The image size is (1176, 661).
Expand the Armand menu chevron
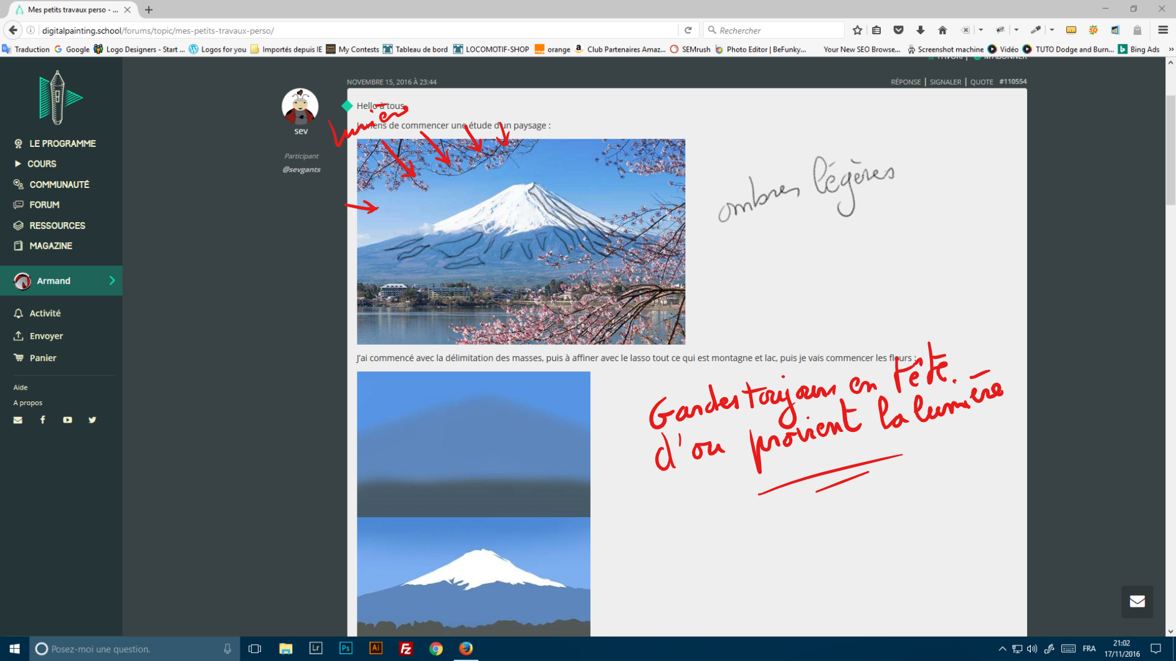coord(111,281)
